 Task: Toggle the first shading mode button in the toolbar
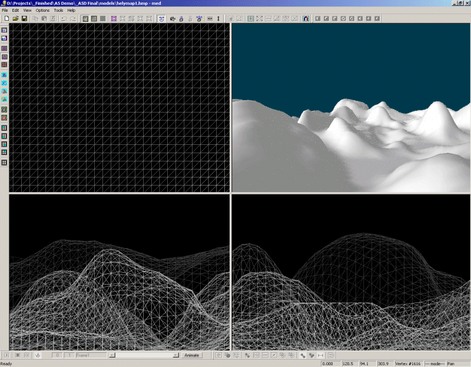click(x=85, y=19)
